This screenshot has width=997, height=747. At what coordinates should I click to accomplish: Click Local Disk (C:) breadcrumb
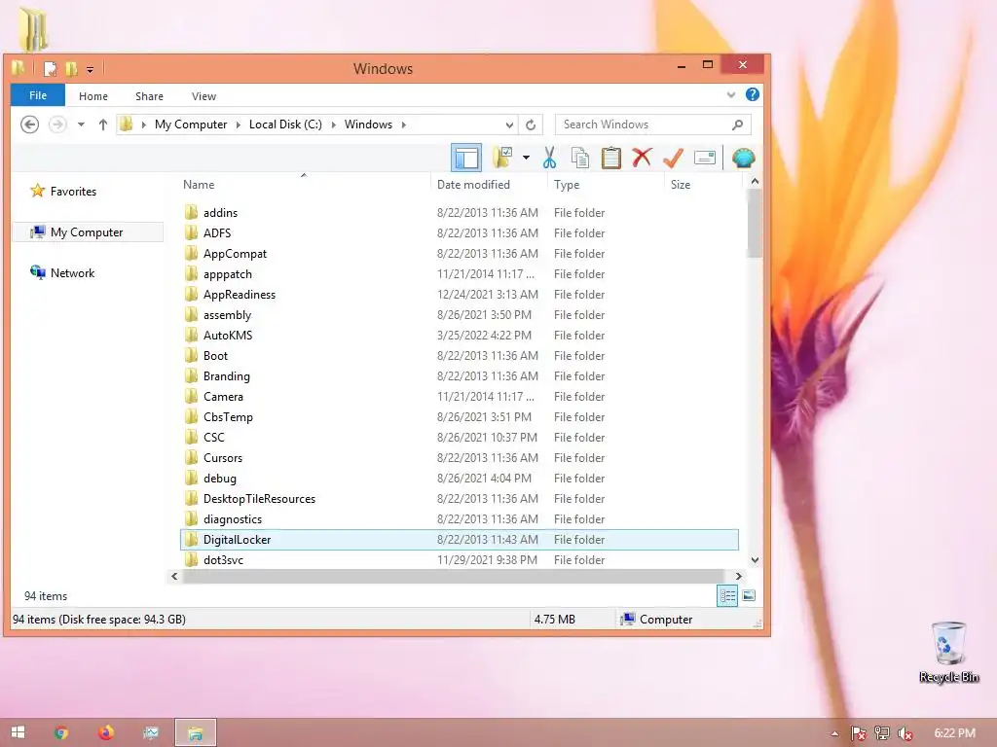click(285, 124)
